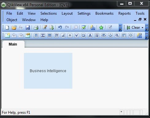Create Current Selections Box with checkmark icon

[77, 35]
